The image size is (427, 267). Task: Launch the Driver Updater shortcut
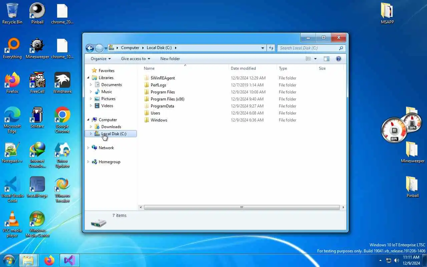pyautogui.click(x=62, y=155)
